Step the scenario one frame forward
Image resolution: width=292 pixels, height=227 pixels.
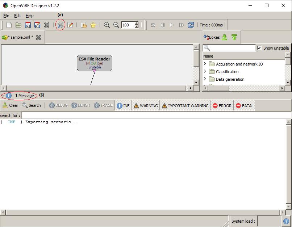[x=163, y=25]
